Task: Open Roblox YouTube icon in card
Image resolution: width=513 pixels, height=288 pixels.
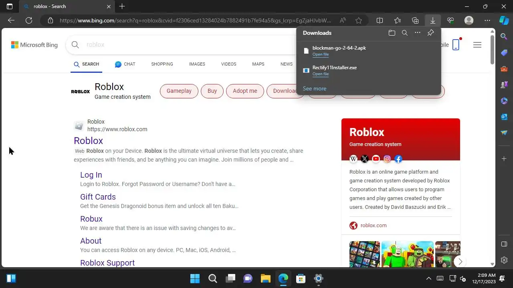Action: [x=376, y=159]
